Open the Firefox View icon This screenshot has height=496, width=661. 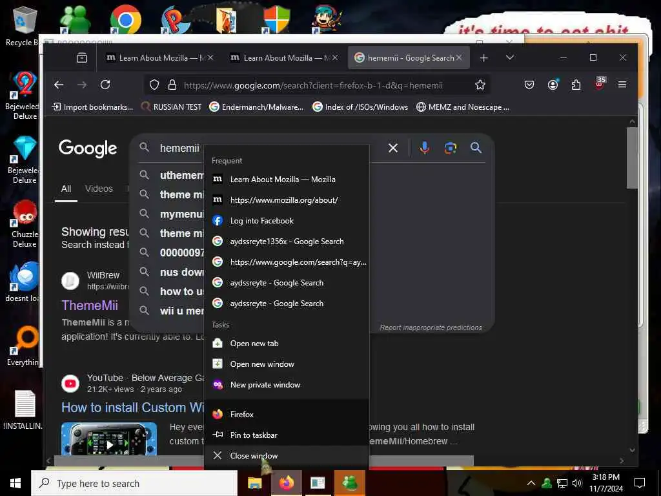point(82,57)
